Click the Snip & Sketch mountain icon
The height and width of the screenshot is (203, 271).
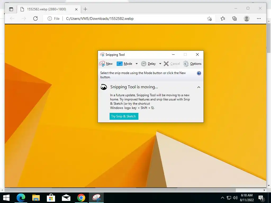coord(104,87)
